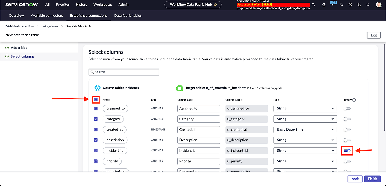Image resolution: width=386 pixels, height=186 pixels.
Task: Click the Add a label completed check icon
Action: (7, 48)
